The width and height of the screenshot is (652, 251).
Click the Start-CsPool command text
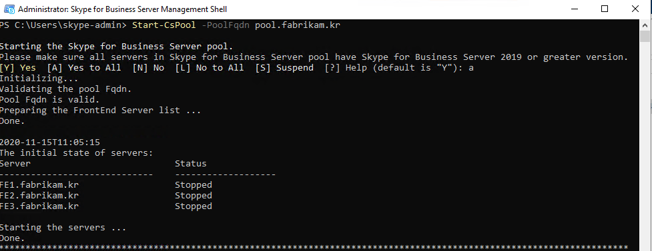coord(164,25)
